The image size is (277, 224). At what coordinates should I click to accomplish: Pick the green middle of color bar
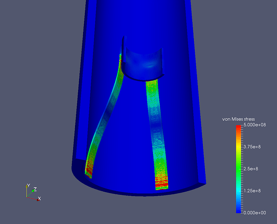coord(238,168)
